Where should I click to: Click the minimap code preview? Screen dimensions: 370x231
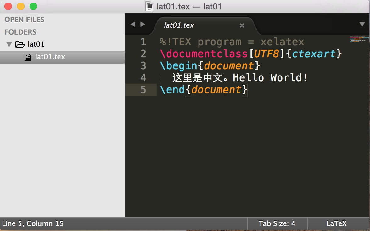[359, 39]
